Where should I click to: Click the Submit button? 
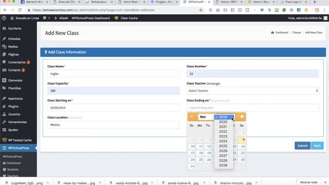(x=302, y=145)
